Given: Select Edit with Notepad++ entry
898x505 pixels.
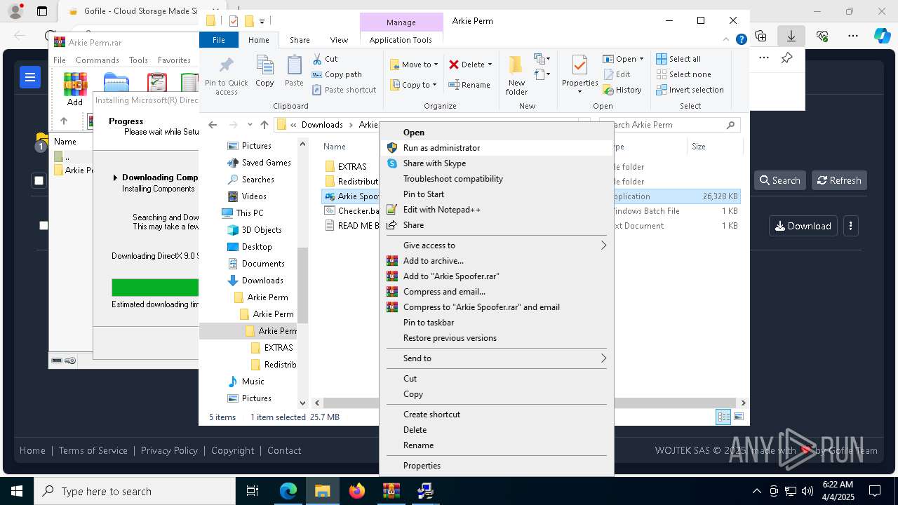Looking at the screenshot, I should click(x=496, y=210).
